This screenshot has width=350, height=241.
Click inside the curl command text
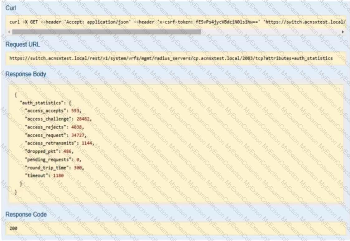click(177, 22)
